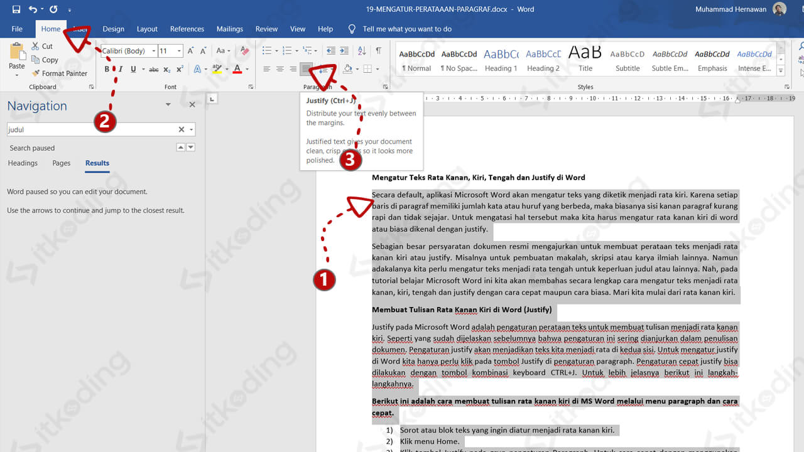Viewport: 804px width, 452px height.
Task: Center align the text
Action: (280, 69)
